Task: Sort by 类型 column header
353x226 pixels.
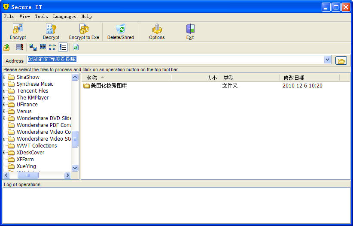Action: coord(250,78)
